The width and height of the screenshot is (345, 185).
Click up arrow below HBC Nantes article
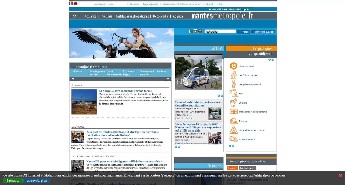[176, 147]
